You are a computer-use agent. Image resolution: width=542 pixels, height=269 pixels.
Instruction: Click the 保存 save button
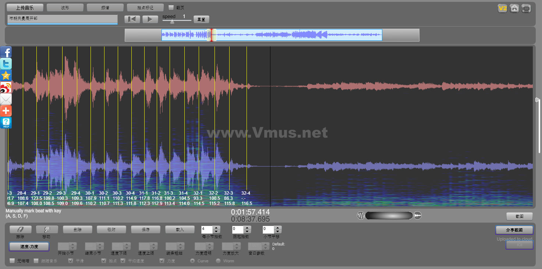[146, 229]
